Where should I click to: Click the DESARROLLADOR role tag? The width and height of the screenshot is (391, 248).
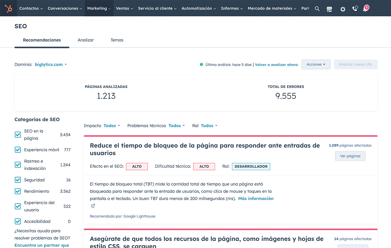[x=251, y=167]
